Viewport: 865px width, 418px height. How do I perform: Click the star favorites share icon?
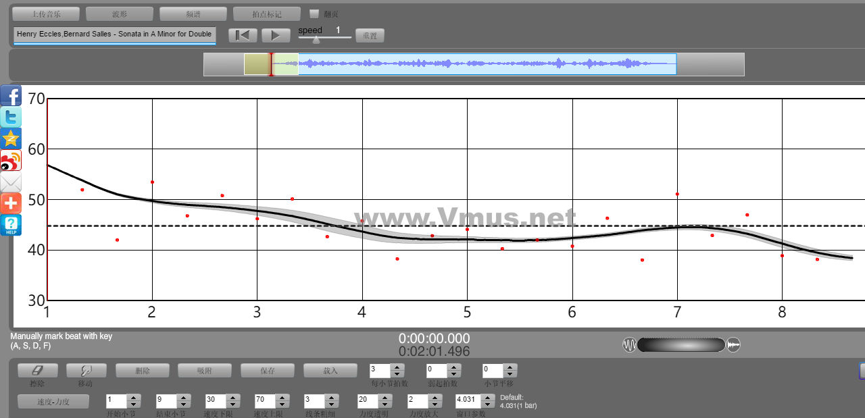[x=11, y=138]
